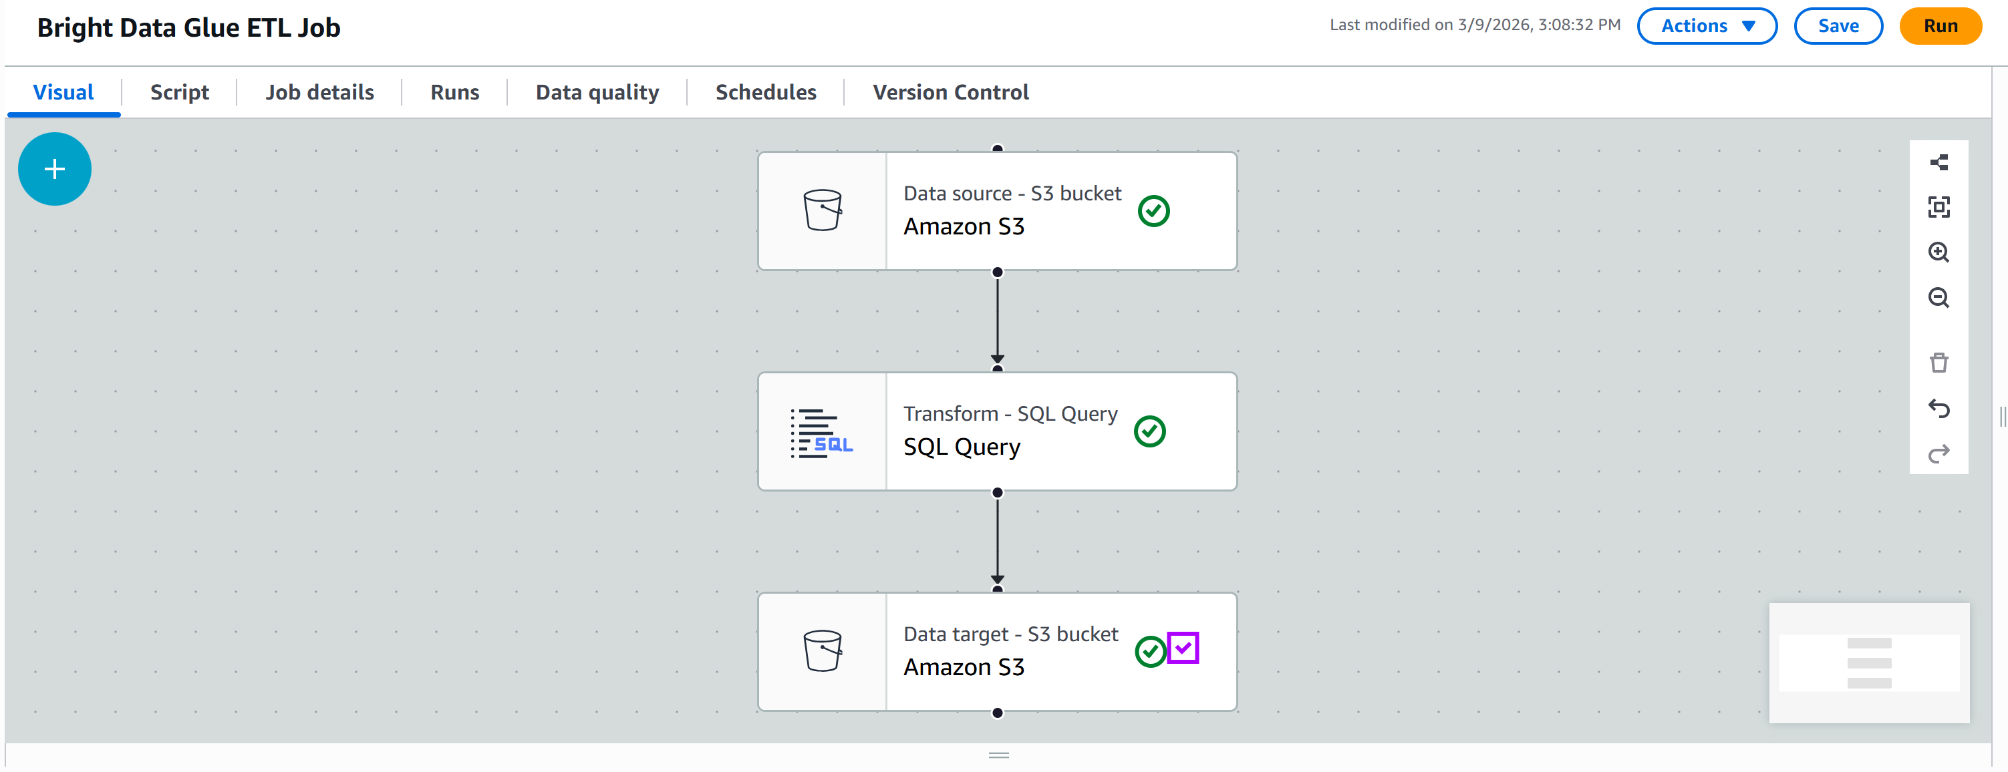Zoom out on the job canvas
Screen dimensions: 2008x772
click(x=1939, y=298)
